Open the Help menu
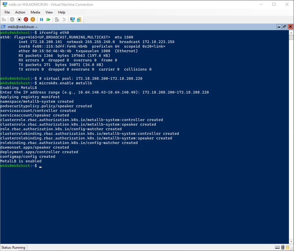Screen dimensions: 294x251 [62, 12]
